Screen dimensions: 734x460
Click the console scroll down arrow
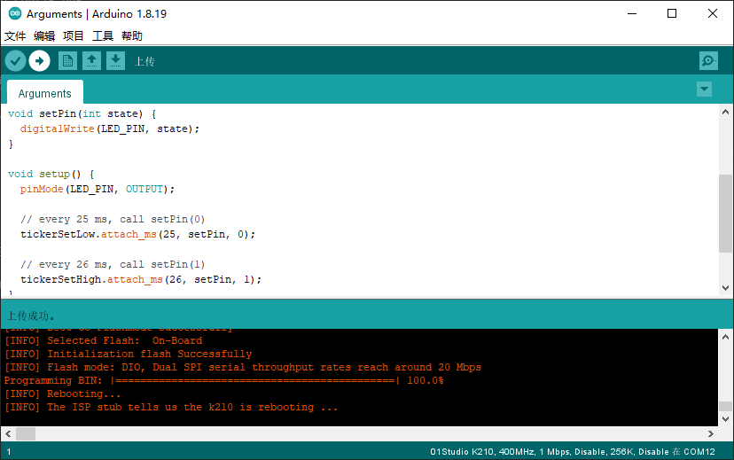pyautogui.click(x=725, y=419)
